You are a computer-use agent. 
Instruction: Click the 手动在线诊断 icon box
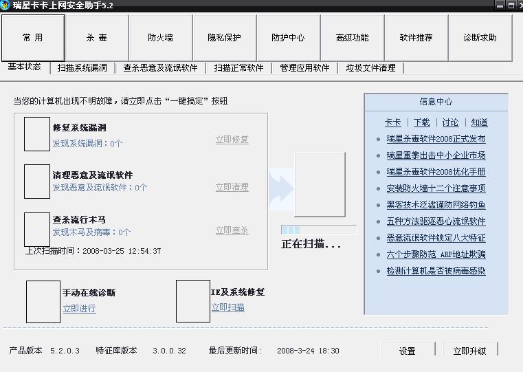43,302
